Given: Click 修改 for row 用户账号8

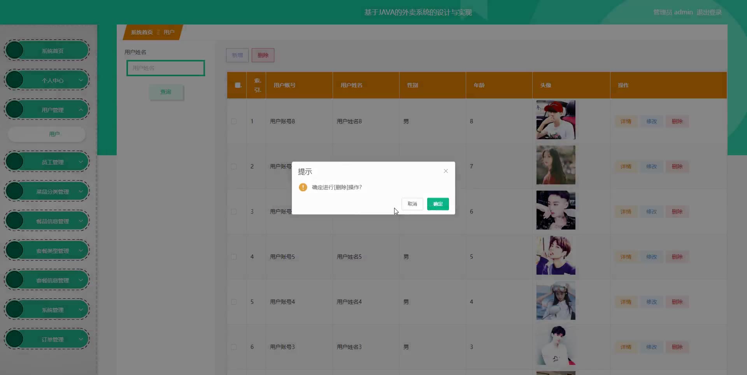Looking at the screenshot, I should (652, 121).
